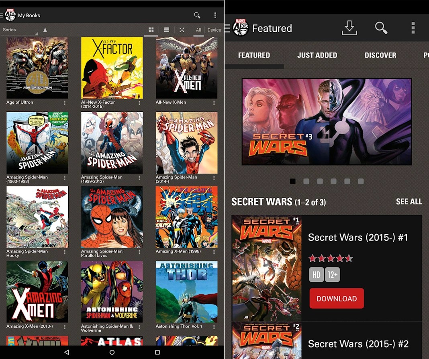429x359 pixels.
Task: Tap the HD badge on Secret Wars #1
Action: pos(316,275)
